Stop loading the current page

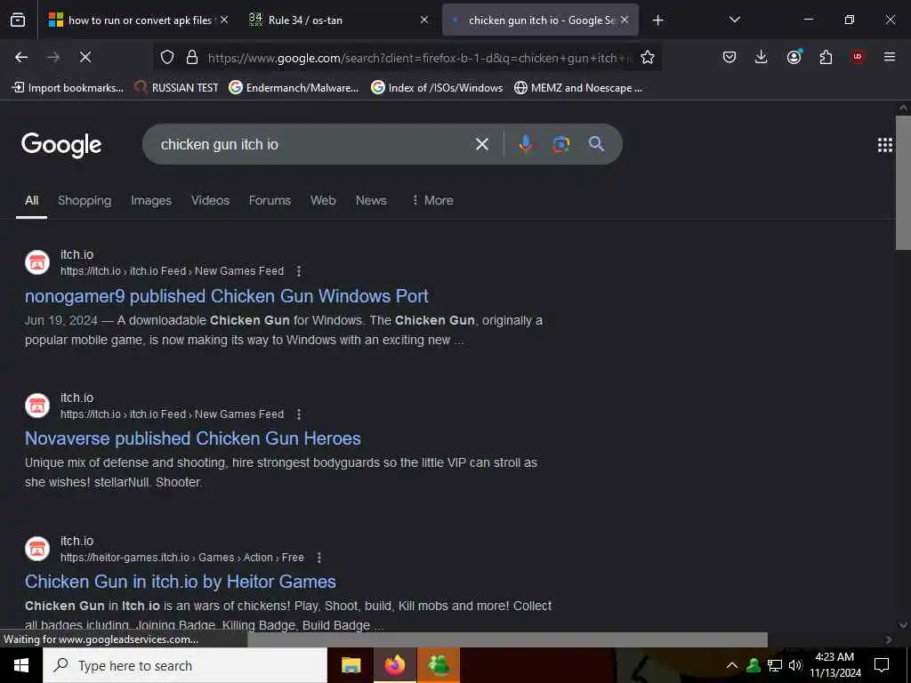tap(85, 57)
